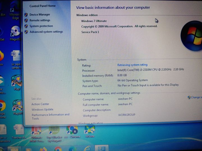
Task: Select Ultimate Multi Tool desktop shortcut
Action: click(36, 134)
